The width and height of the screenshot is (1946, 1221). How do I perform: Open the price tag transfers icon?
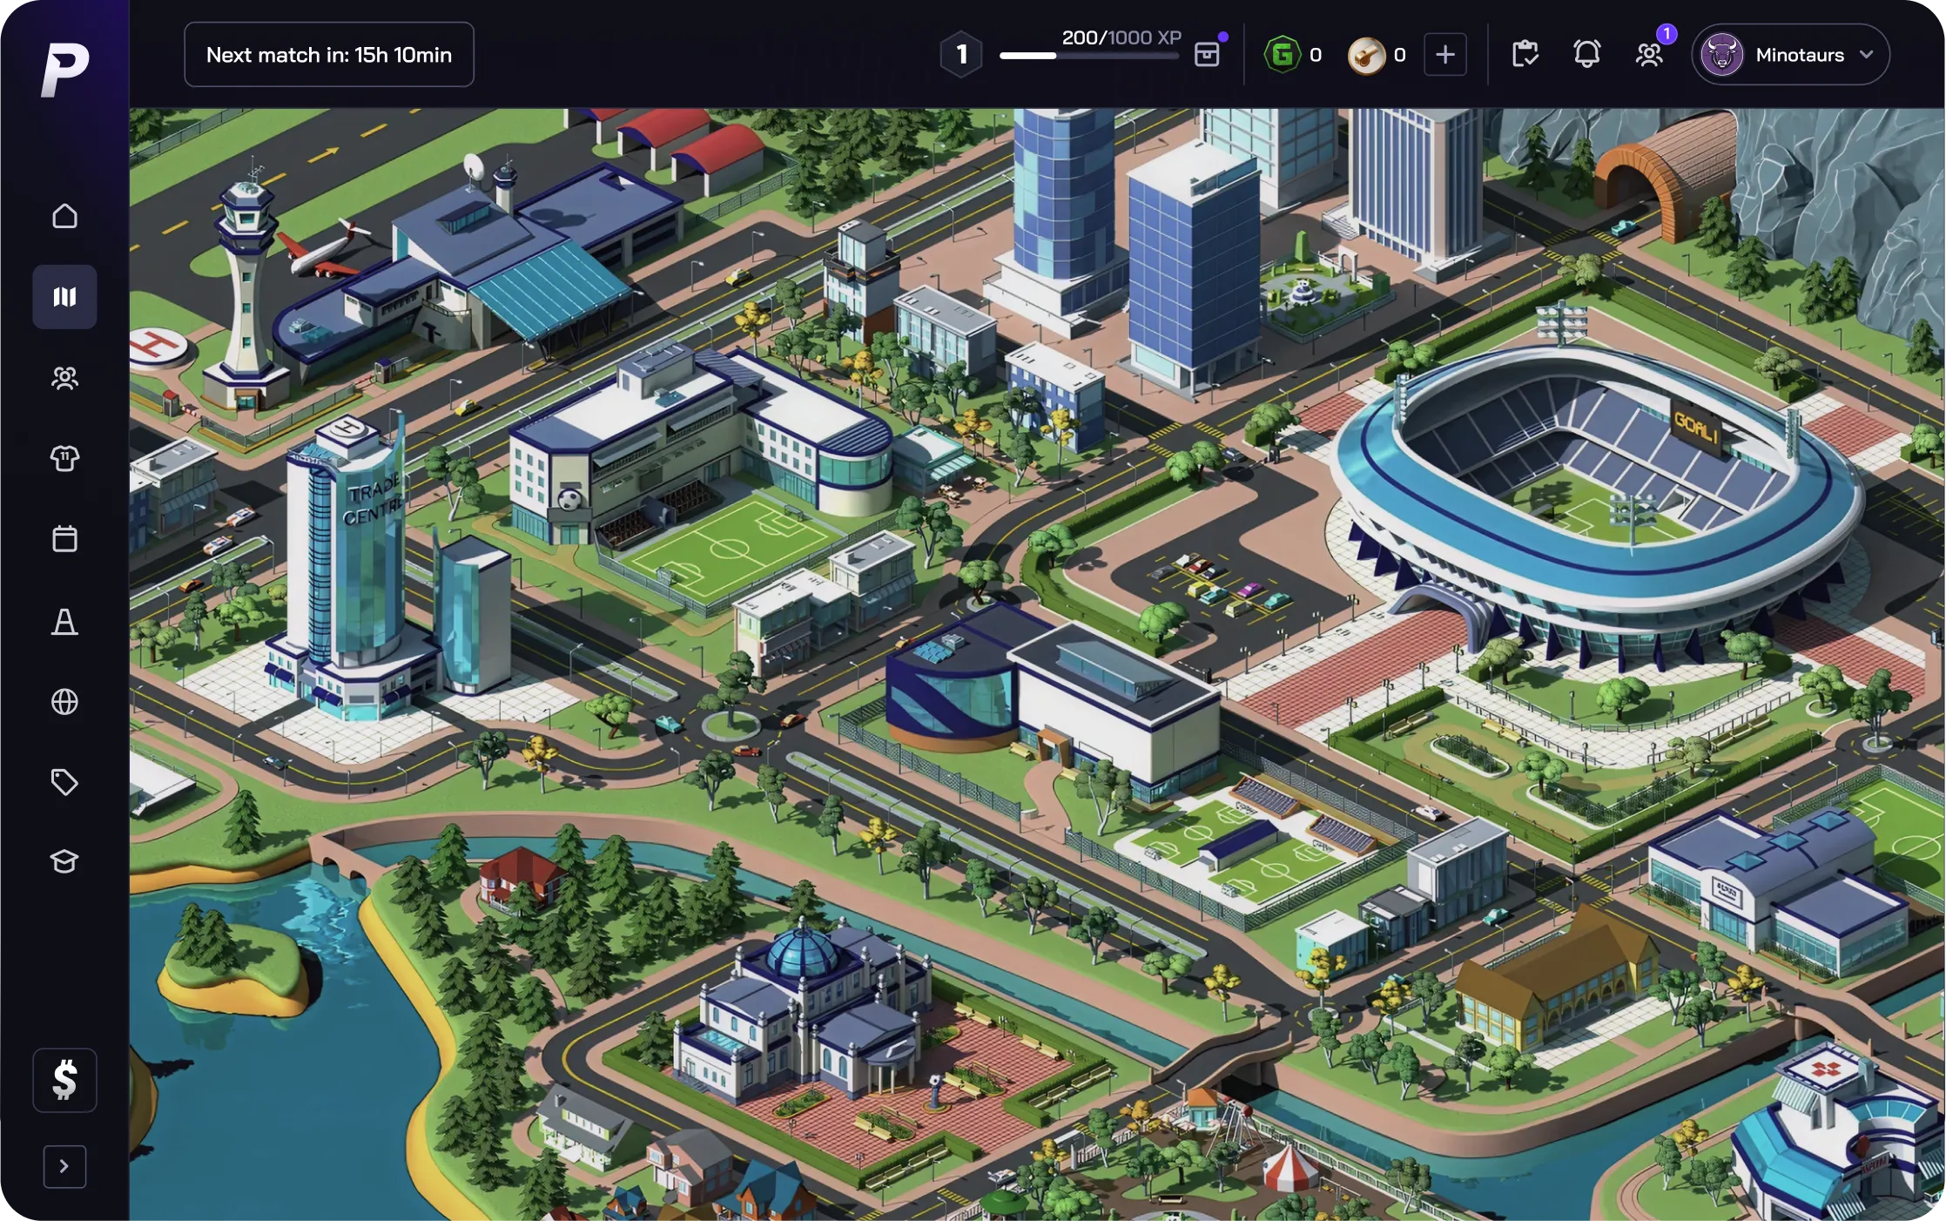tap(64, 782)
